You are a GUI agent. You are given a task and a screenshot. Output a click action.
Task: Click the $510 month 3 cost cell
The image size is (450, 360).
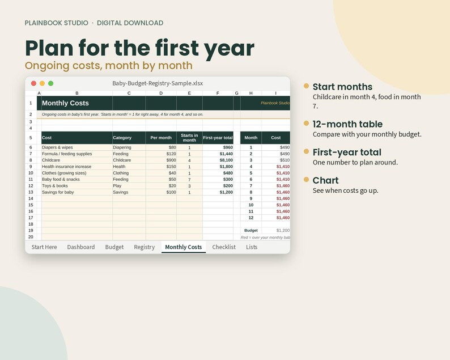[x=276, y=160]
